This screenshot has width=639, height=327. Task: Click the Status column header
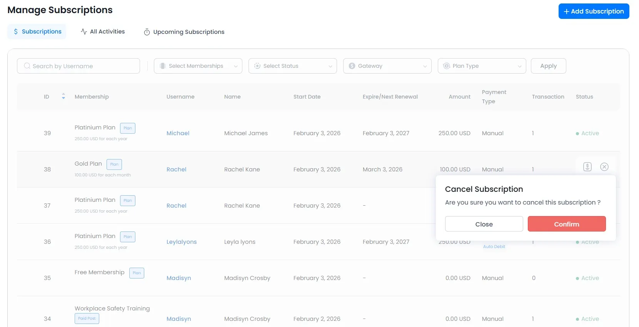584,97
